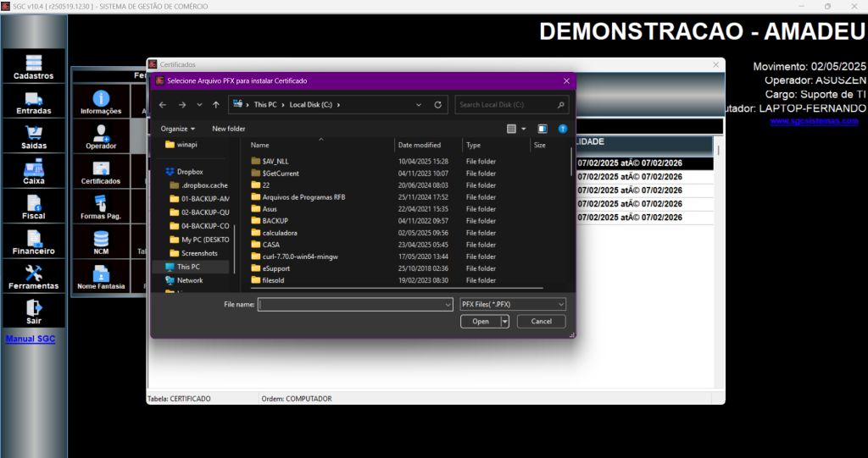Click the Open button
The image size is (868, 458).
[481, 322]
